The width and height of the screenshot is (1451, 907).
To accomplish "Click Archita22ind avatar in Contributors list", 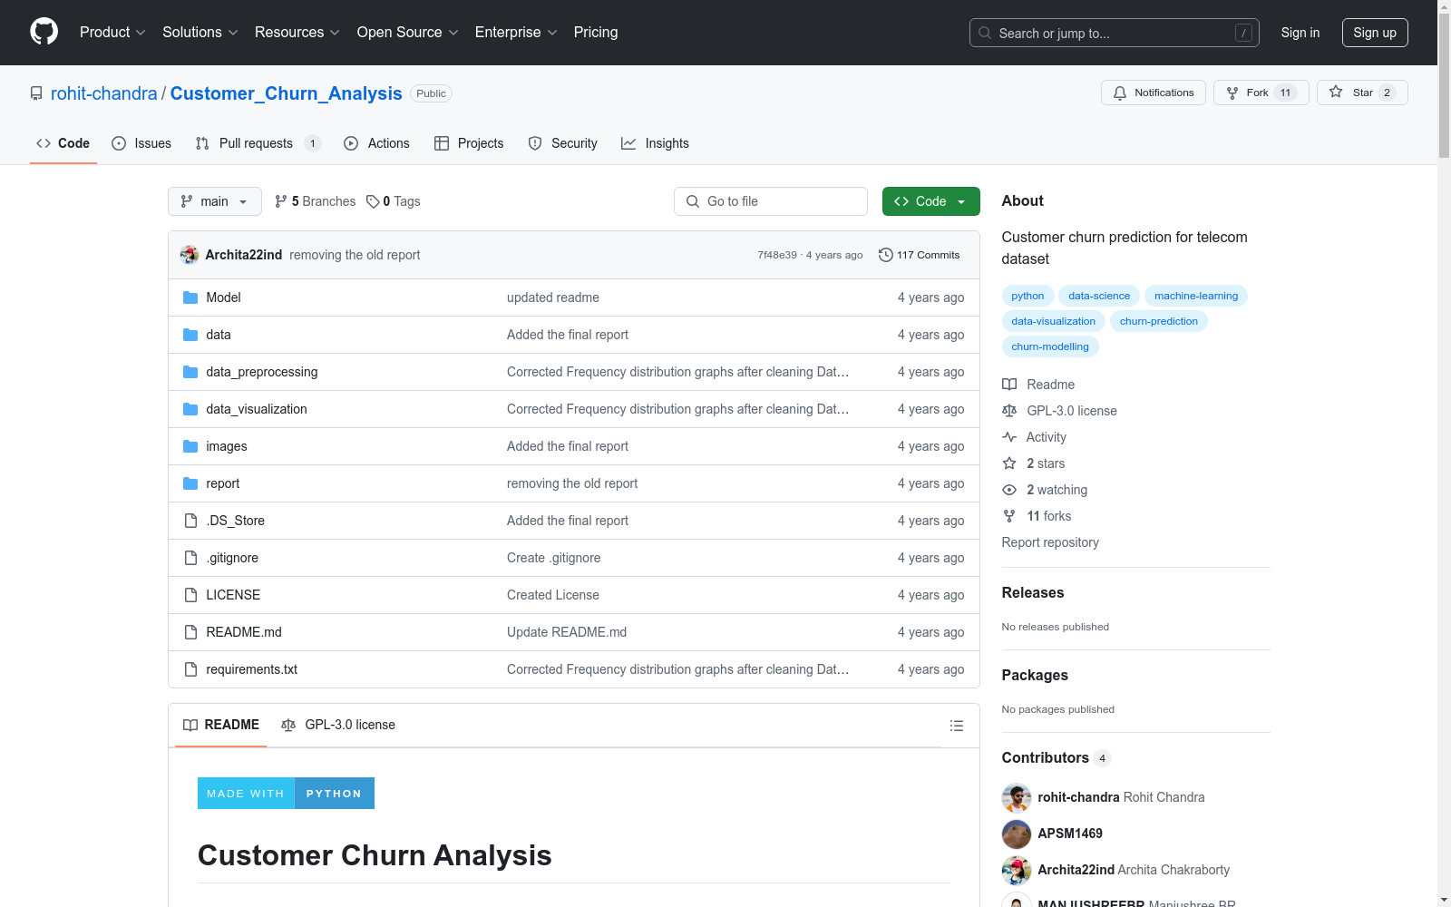I will point(1017,870).
